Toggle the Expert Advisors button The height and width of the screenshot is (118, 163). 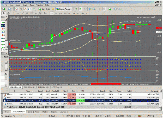pos(64,9)
